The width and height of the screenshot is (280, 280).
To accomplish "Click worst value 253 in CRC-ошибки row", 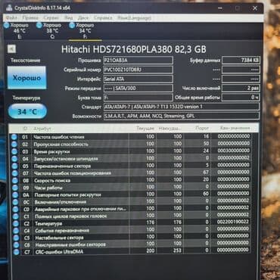I will 177,250.
